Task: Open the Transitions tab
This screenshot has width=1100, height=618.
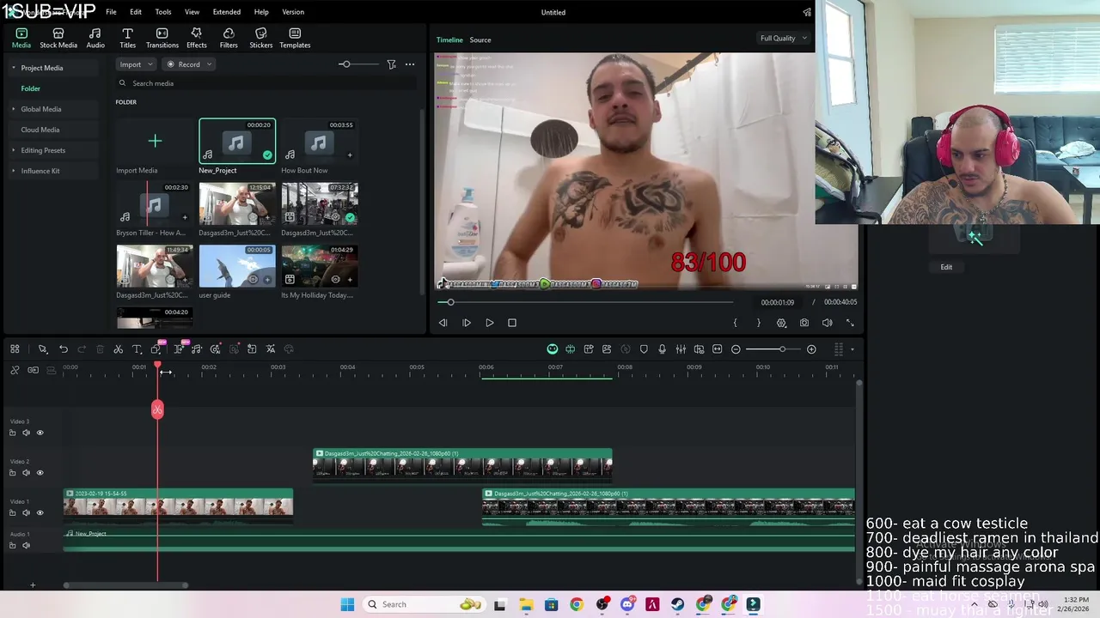Action: coord(162,38)
